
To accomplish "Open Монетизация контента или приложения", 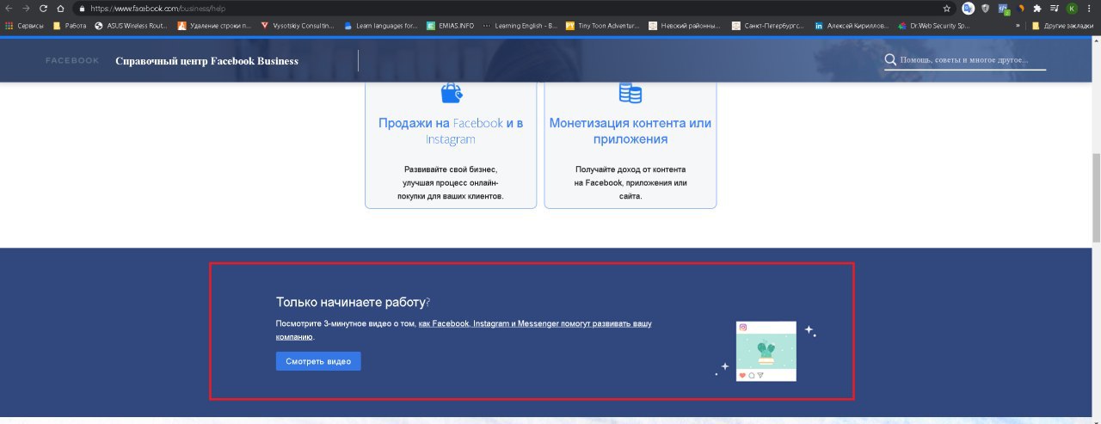I will 630,131.
